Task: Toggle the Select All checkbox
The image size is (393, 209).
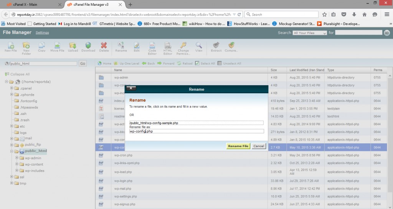Action: 197,63
